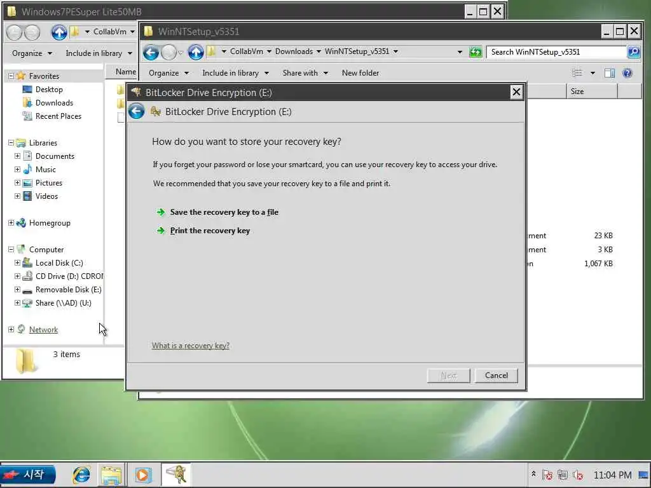Viewport: 651px width, 488px height.
Task: Select Downloads under Favorites
Action: point(54,102)
